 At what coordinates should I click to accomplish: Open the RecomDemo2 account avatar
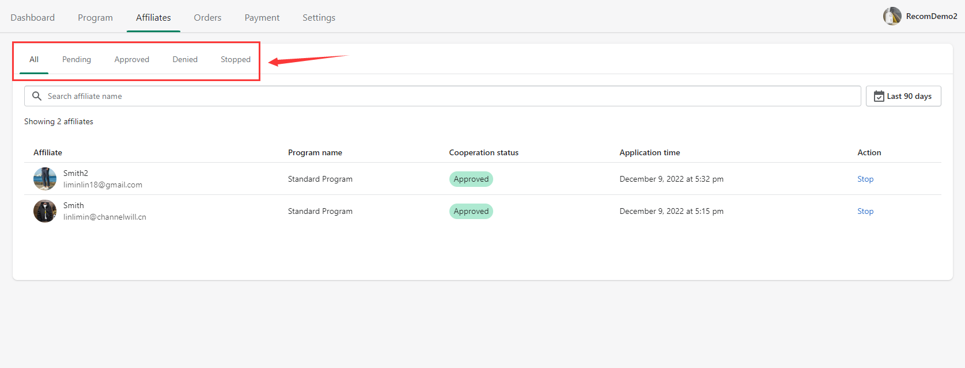coord(892,16)
